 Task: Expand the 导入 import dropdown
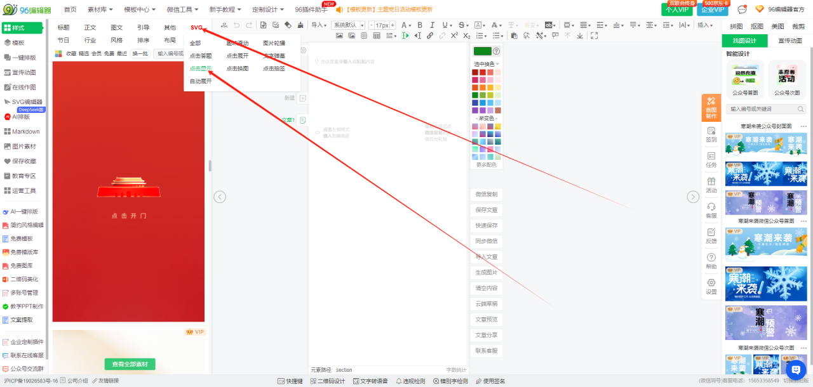(x=318, y=25)
